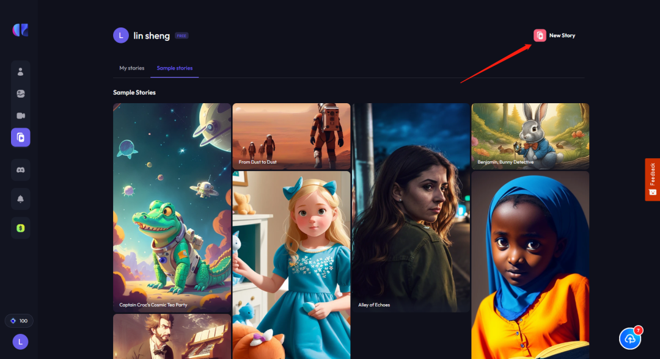Open Captain Croc's Cosmic Tea Party story

click(172, 208)
